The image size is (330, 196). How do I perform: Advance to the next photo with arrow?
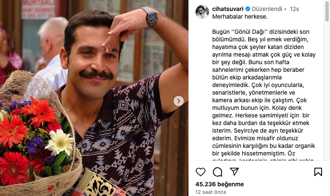(x=178, y=101)
